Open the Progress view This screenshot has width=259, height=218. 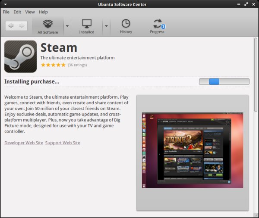[x=157, y=27]
